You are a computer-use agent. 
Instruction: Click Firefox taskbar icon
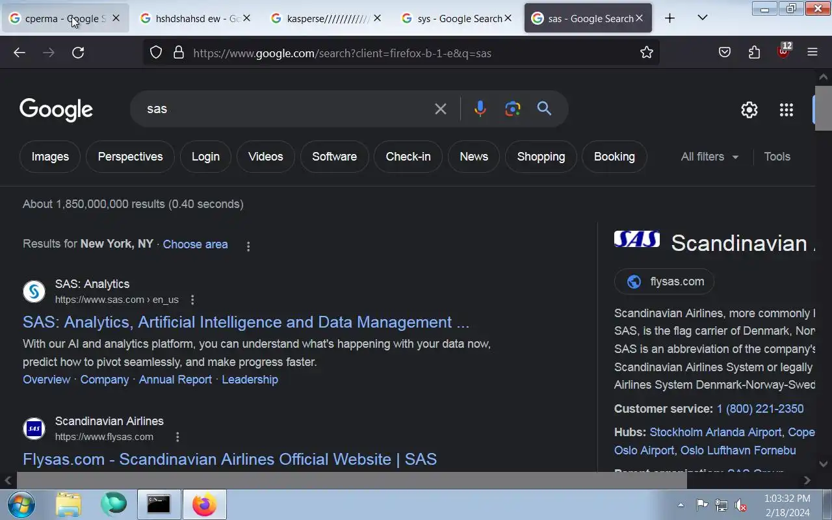[204, 504]
